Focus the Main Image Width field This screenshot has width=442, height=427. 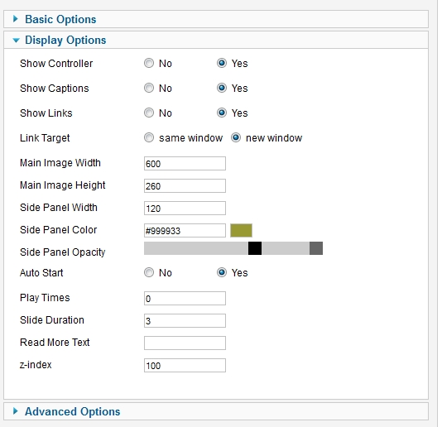point(185,164)
